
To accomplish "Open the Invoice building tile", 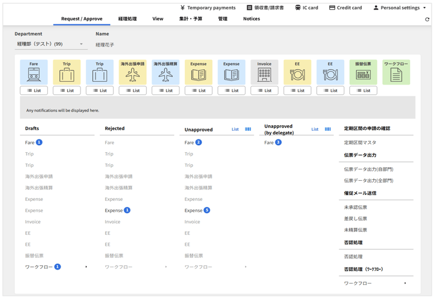I will coord(264,72).
